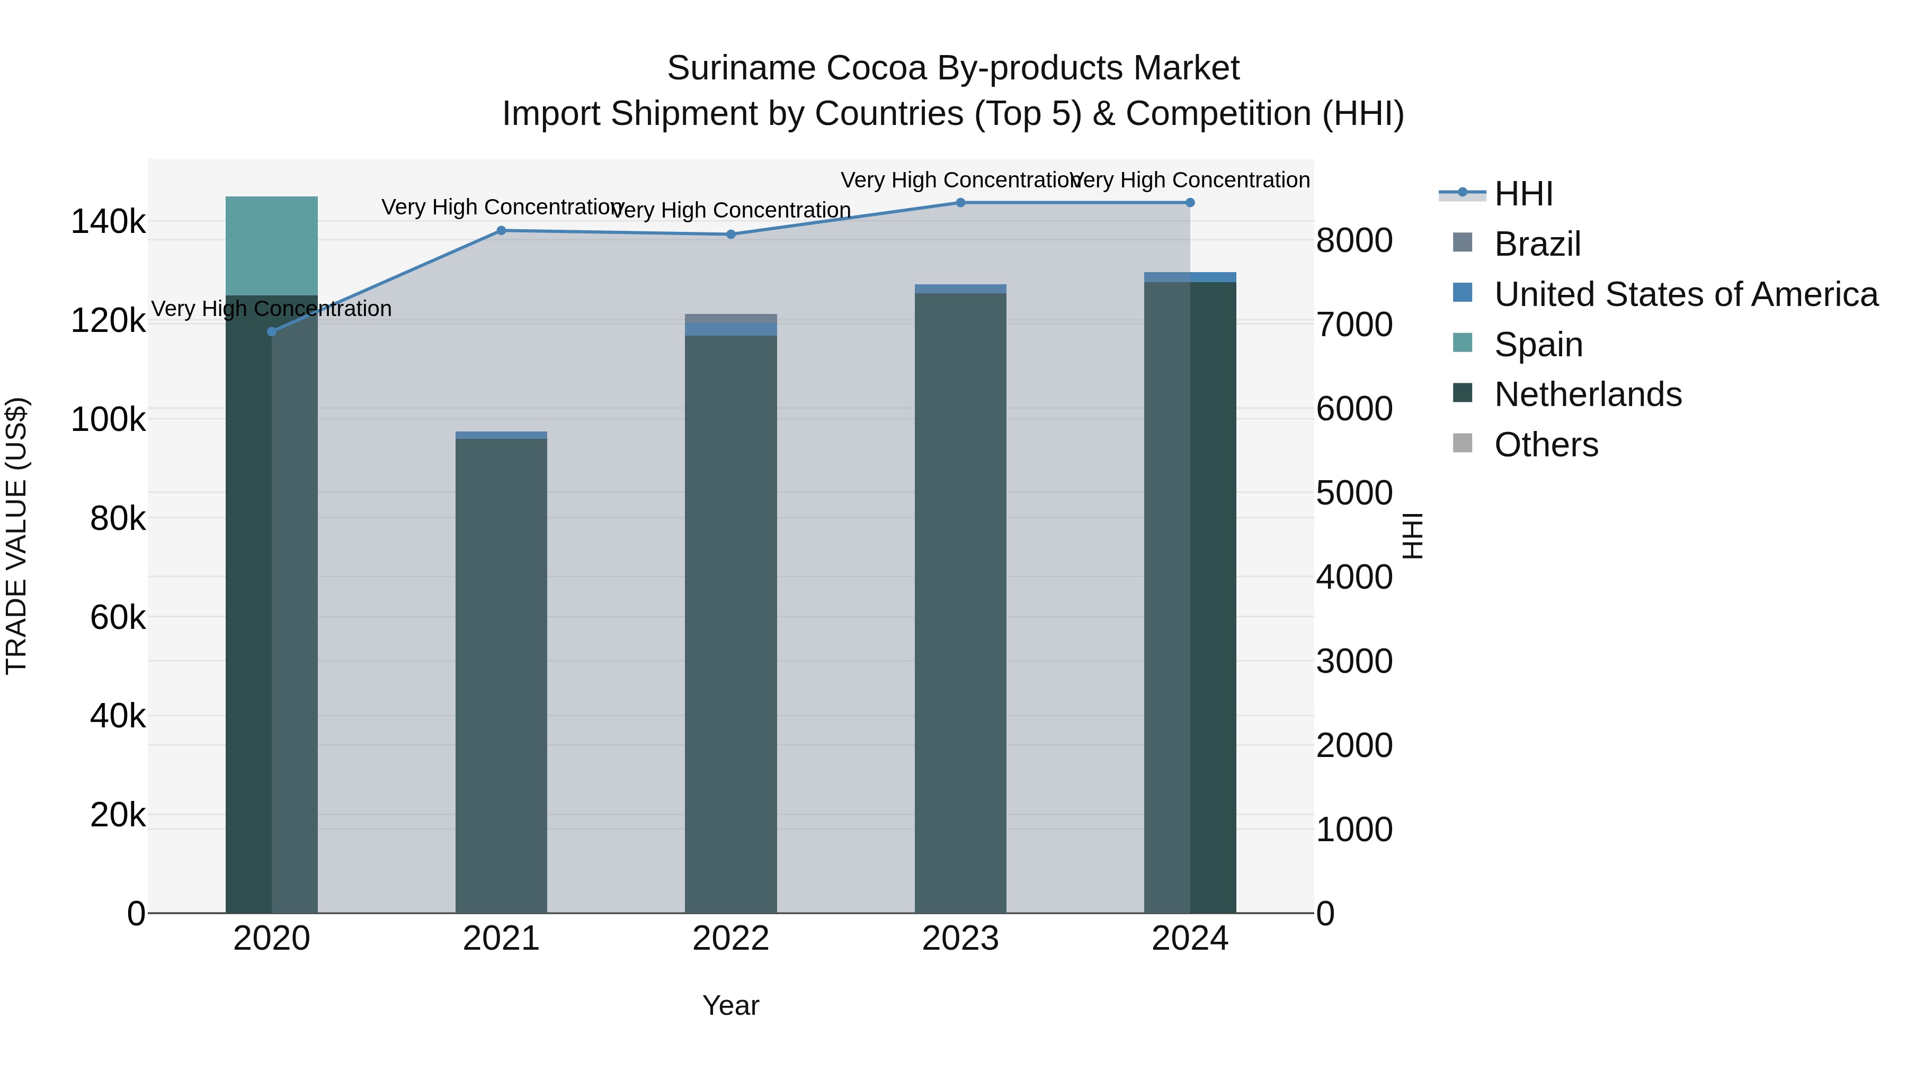Select the 2024 HHI data point
This screenshot has height=1072, width=1907.
[x=1190, y=203]
